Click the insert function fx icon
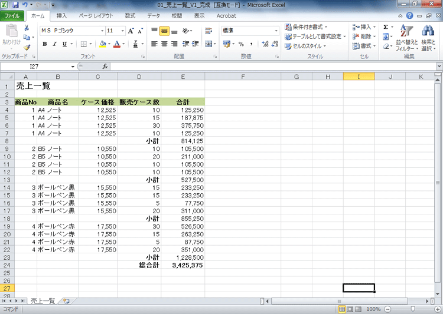This screenshot has height=314, width=443. click(105, 67)
